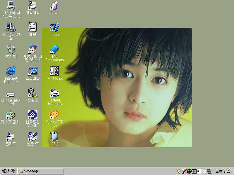Launch the 소리바다 shortcut

pos(32,71)
